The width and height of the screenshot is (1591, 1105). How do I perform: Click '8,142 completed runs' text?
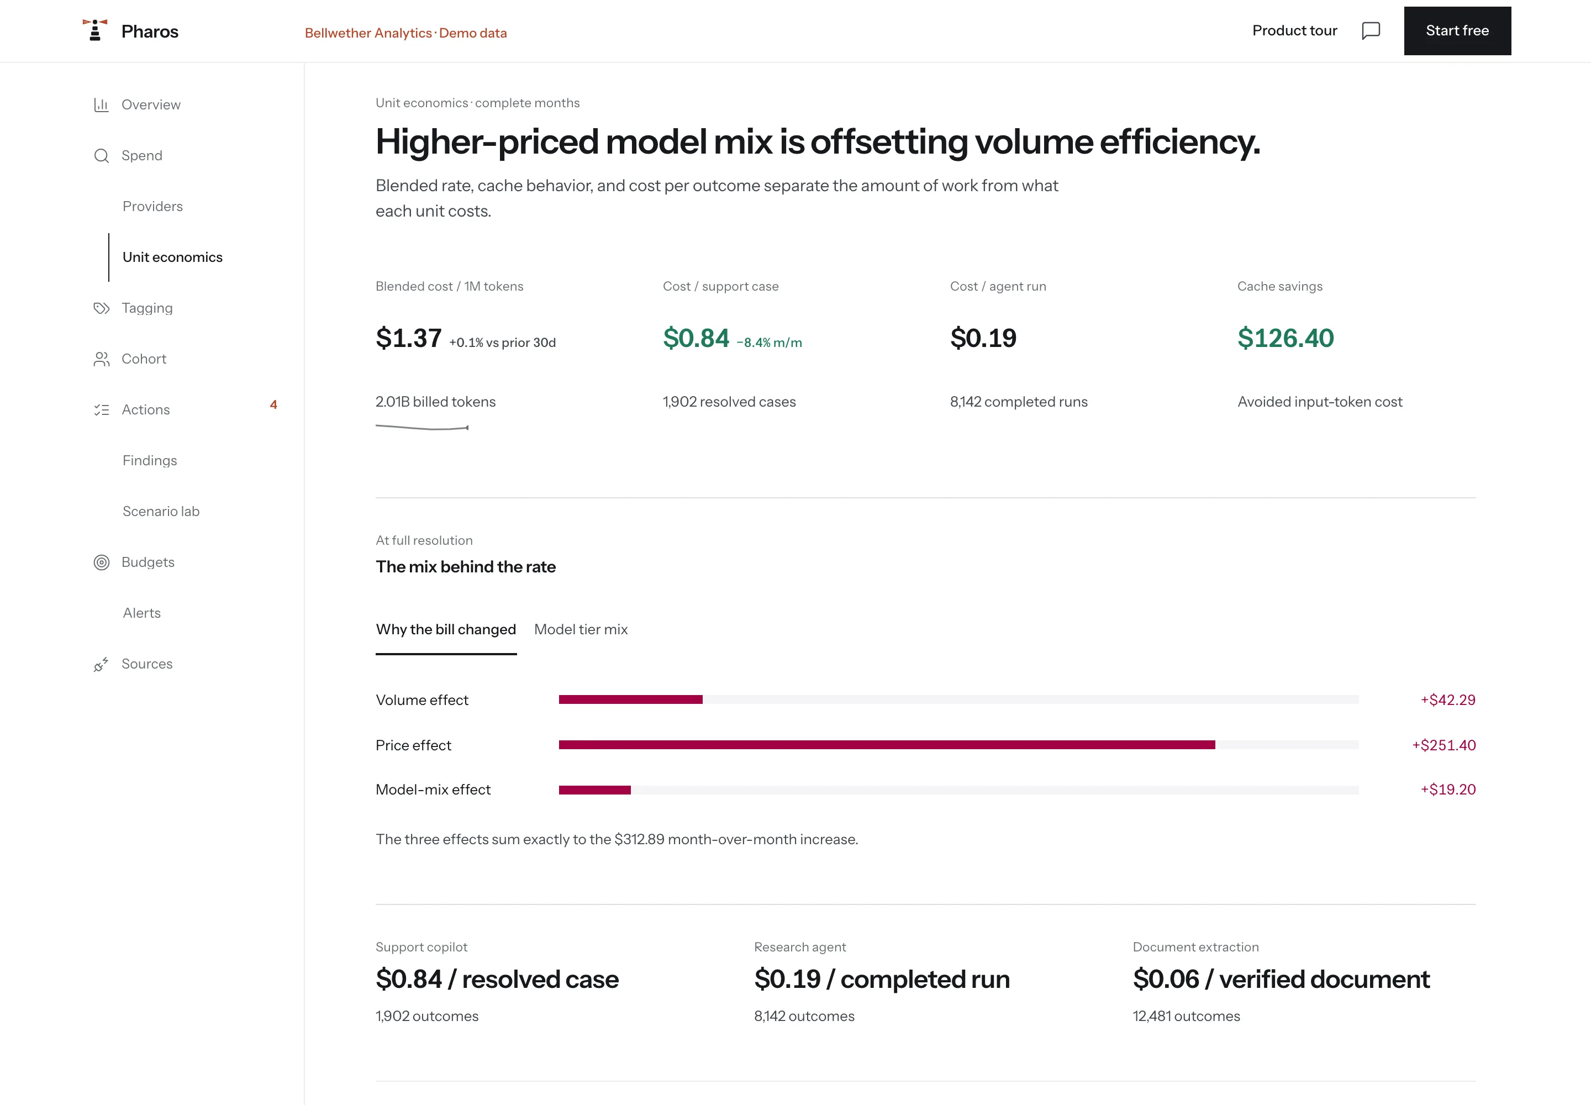coord(1019,402)
